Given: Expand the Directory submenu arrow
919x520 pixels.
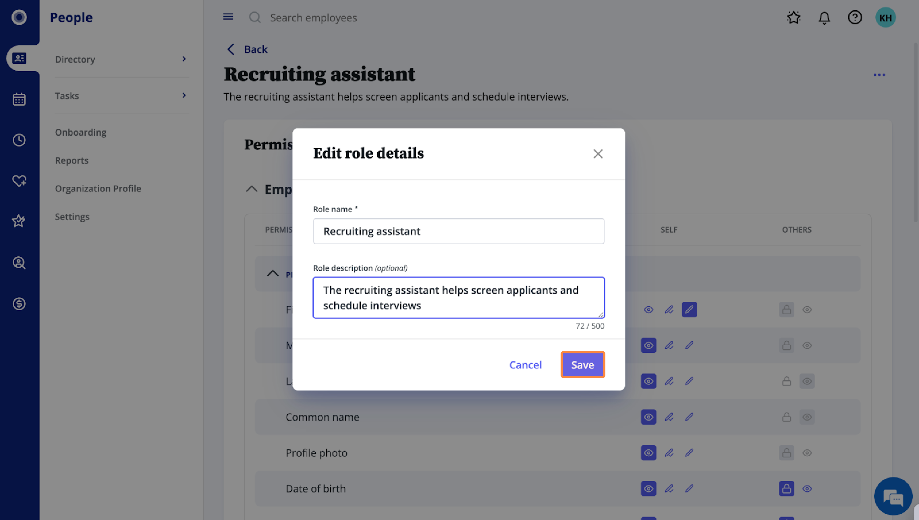Looking at the screenshot, I should coord(184,59).
